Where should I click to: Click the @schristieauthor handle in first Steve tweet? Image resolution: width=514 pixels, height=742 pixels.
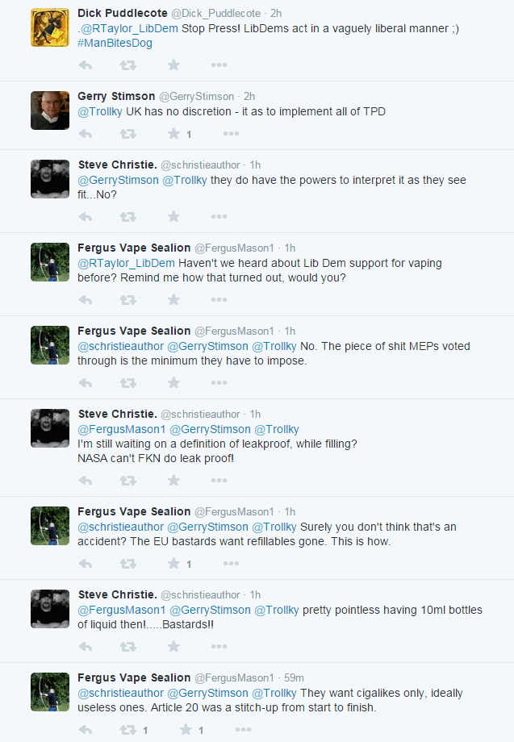coord(200,165)
